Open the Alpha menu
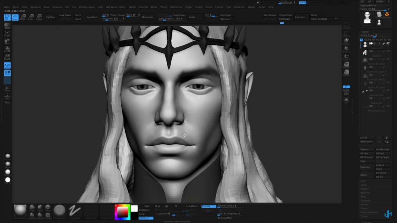This screenshot has width=397, height=223. (x=7, y=7)
